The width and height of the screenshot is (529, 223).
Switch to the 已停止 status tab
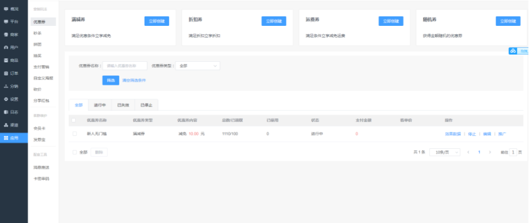(146, 105)
